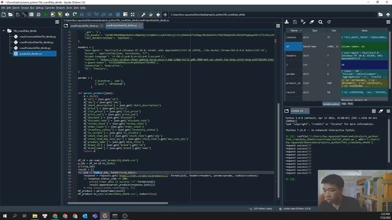Open the Variable explorer options menu
This screenshot has height=220, width=392.
point(388,22)
